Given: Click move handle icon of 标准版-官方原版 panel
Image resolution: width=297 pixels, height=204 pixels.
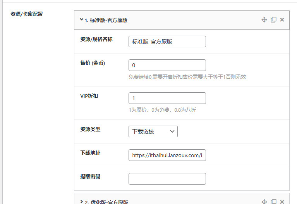Looking at the screenshot, I should click(264, 20).
